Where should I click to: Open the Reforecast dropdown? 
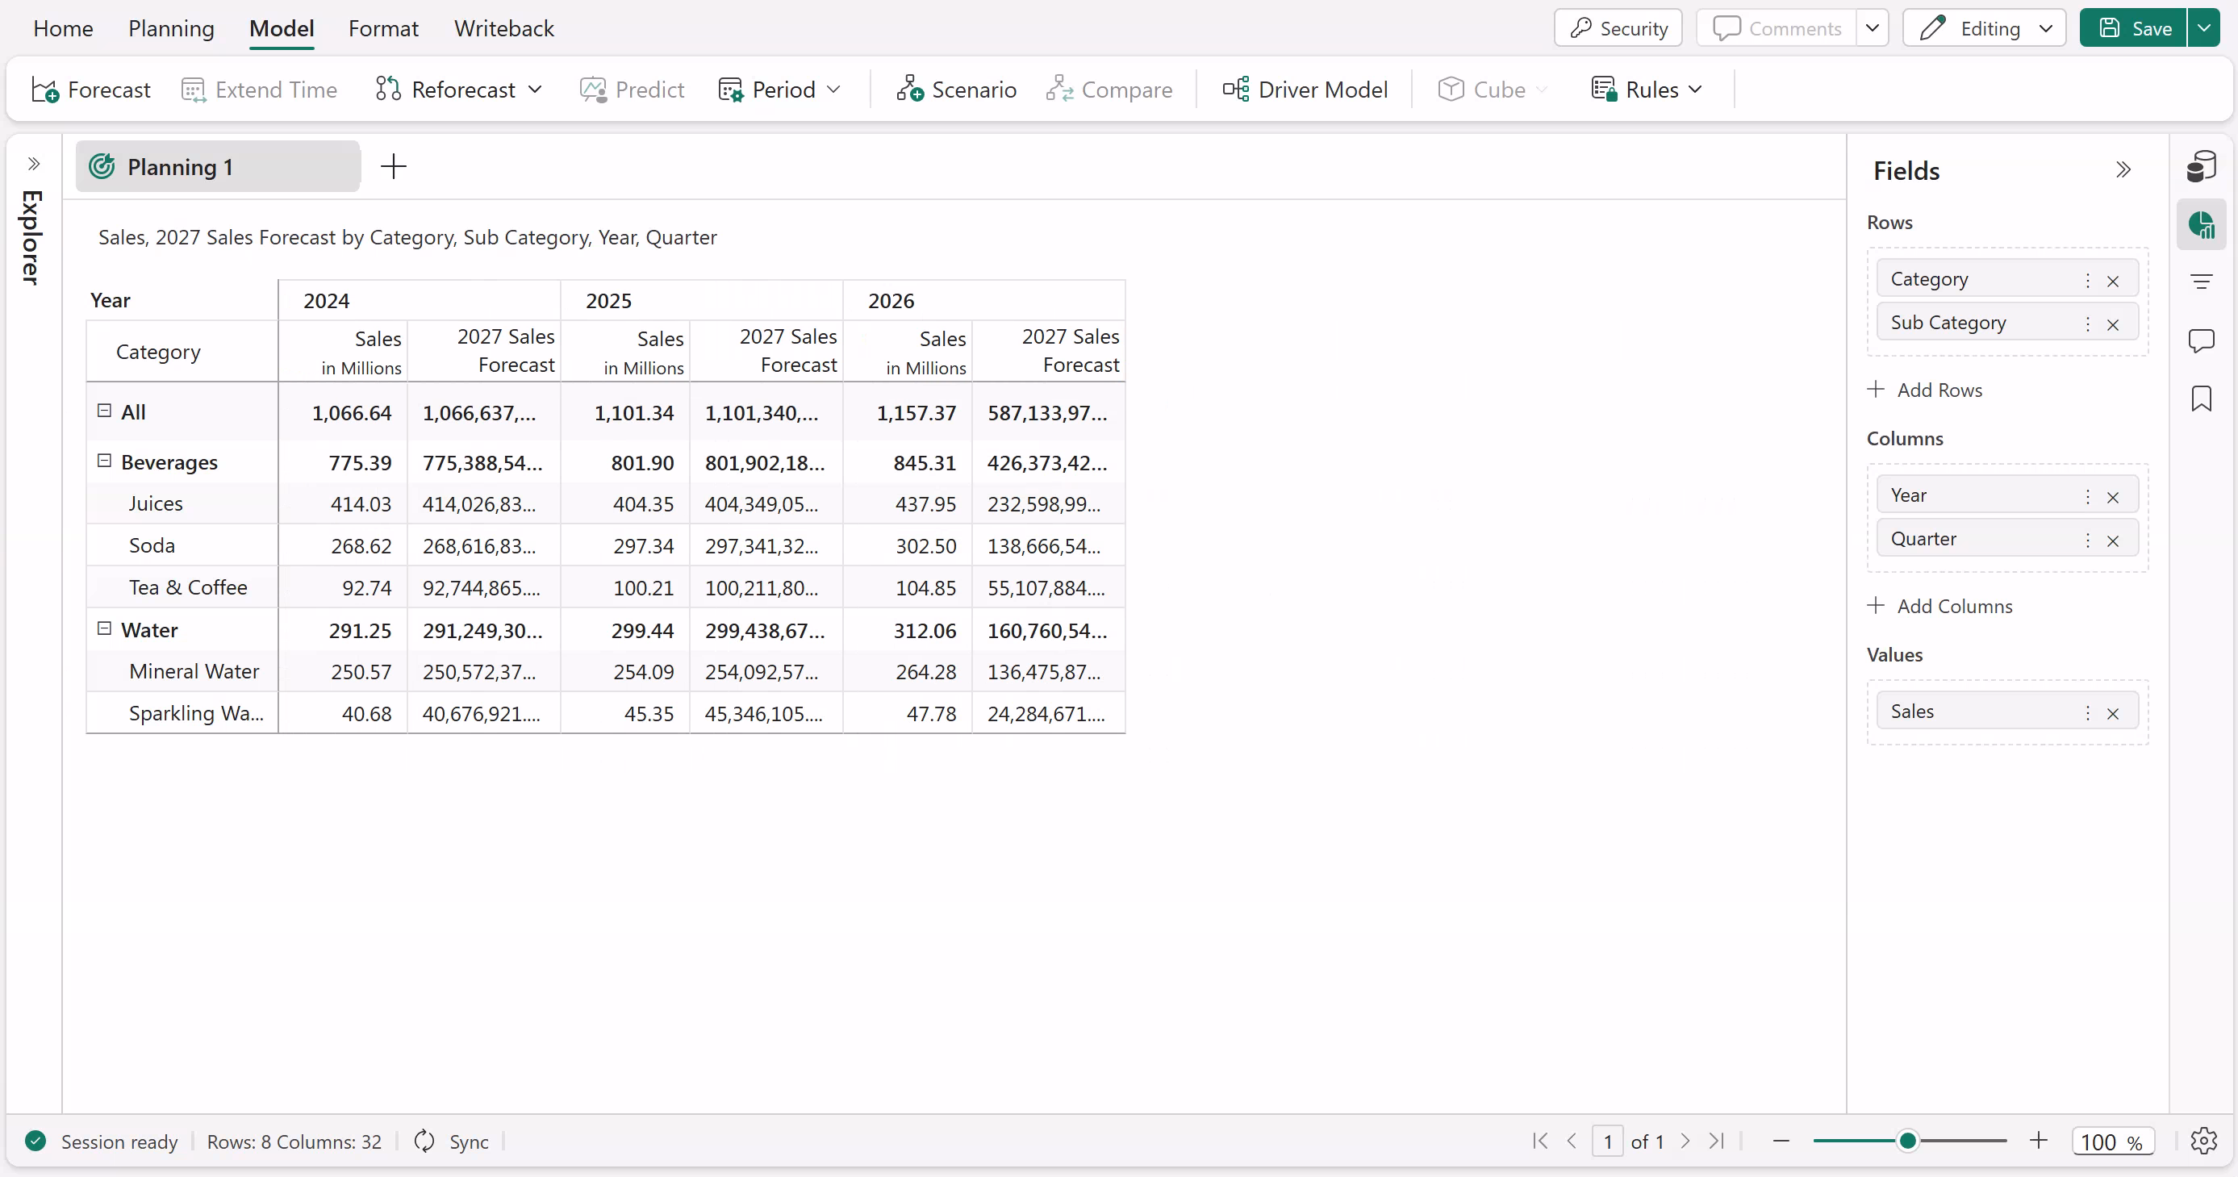click(x=535, y=90)
